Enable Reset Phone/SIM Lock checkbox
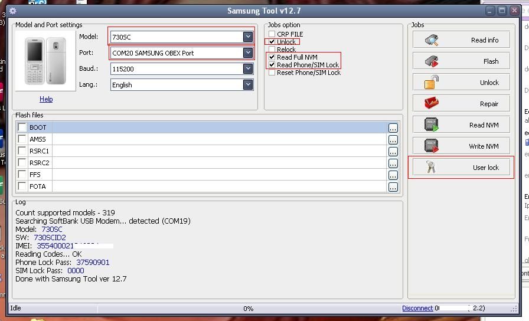 click(x=272, y=73)
